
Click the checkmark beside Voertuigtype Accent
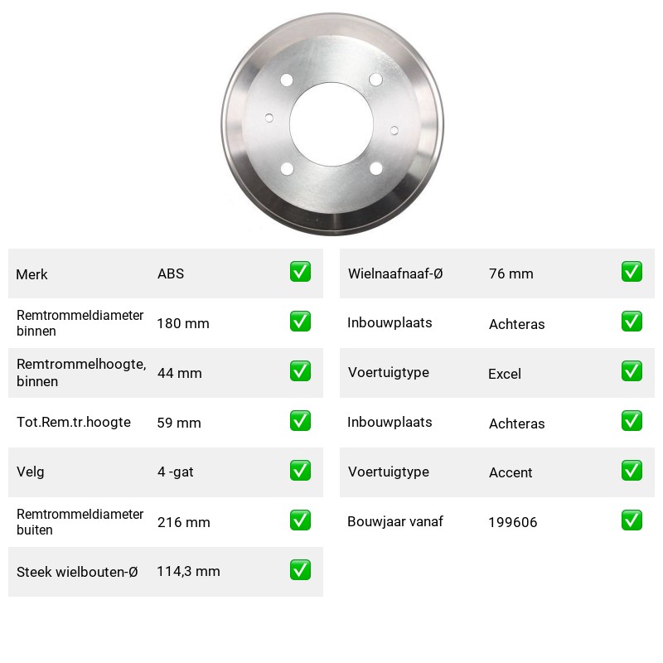(x=632, y=471)
